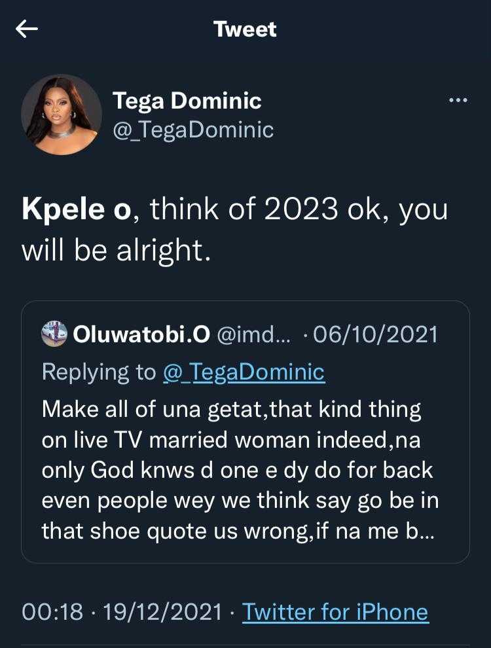Open Oluwatobi.O's small avatar icon
The height and width of the screenshot is (648, 491).
point(54,334)
